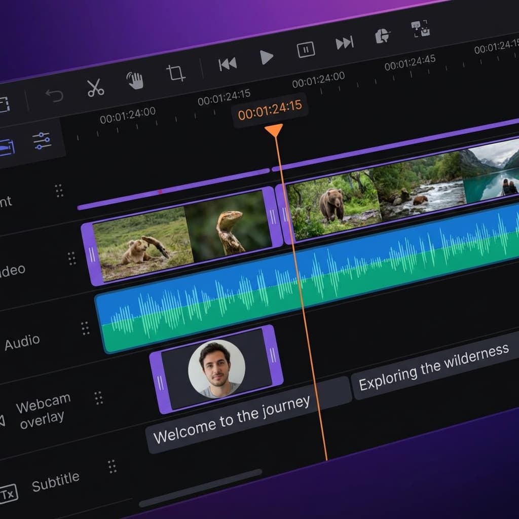Open the sliders adjustment settings icon
Viewport: 519px width, 519px height.
(42, 141)
